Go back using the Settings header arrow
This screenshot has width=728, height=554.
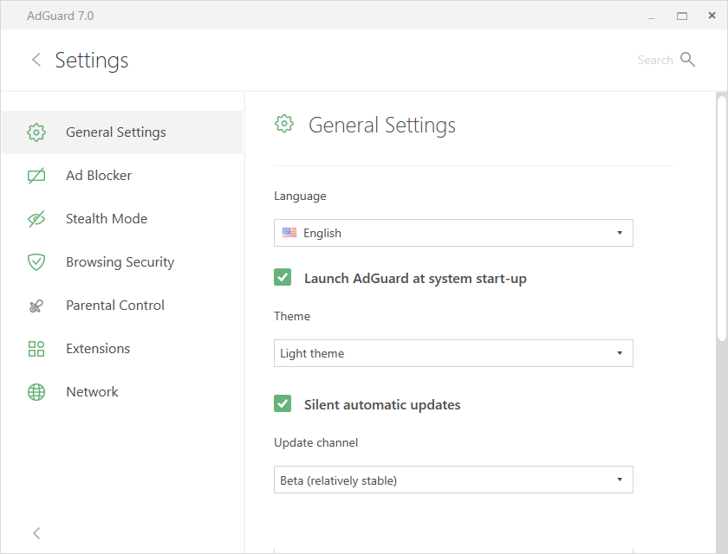(x=36, y=60)
